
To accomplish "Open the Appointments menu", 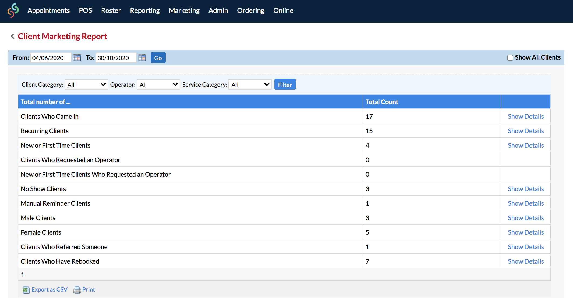I will click(49, 10).
